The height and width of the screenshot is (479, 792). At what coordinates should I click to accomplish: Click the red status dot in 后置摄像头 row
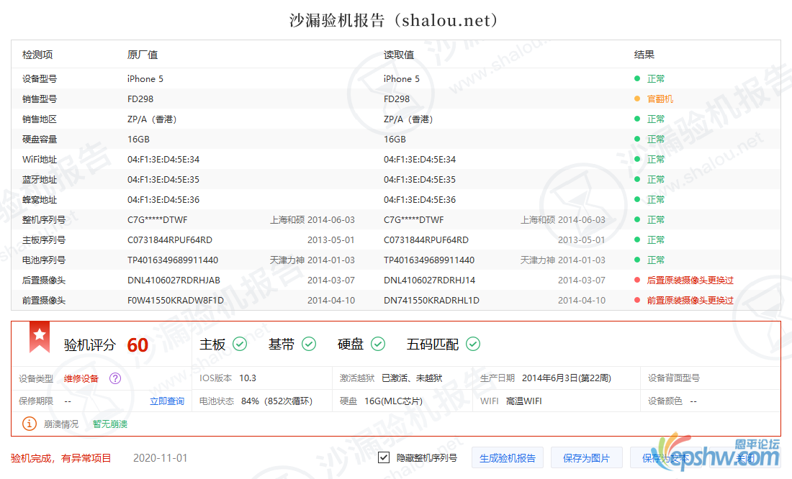point(637,280)
